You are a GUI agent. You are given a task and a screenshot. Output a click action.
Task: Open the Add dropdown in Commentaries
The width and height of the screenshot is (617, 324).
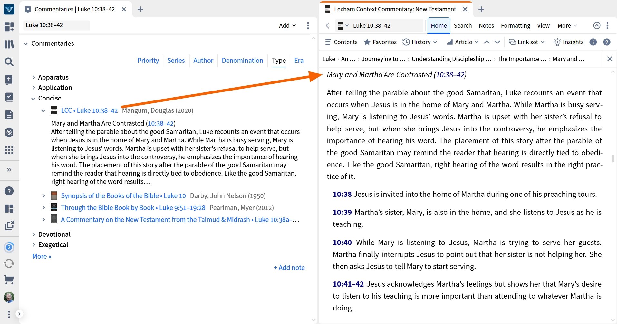click(287, 25)
